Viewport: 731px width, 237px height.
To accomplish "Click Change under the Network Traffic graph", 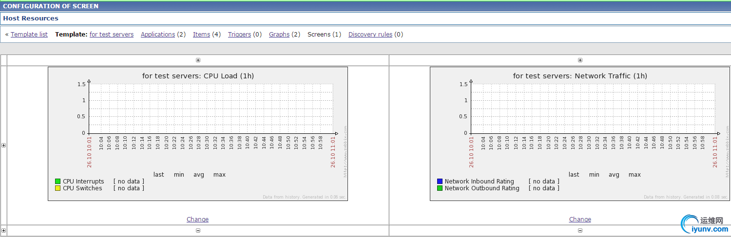I will (x=580, y=219).
